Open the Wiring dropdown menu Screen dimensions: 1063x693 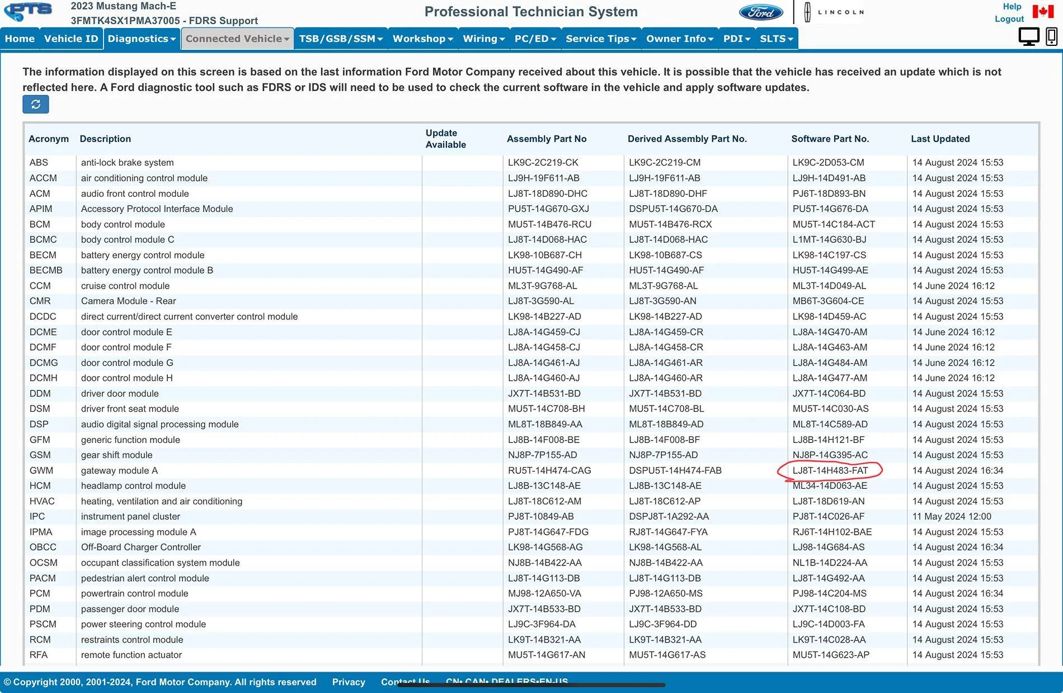484,39
